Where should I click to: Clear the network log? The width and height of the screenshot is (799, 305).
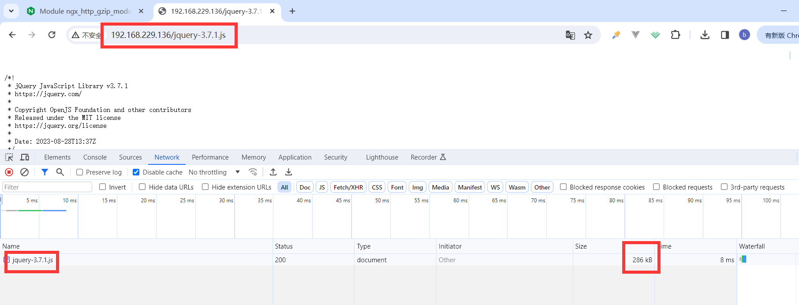coord(25,172)
